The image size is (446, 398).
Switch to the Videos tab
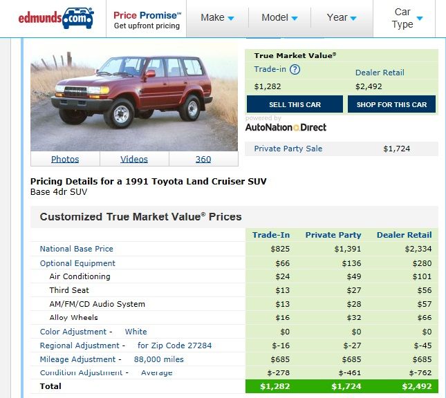(x=134, y=159)
